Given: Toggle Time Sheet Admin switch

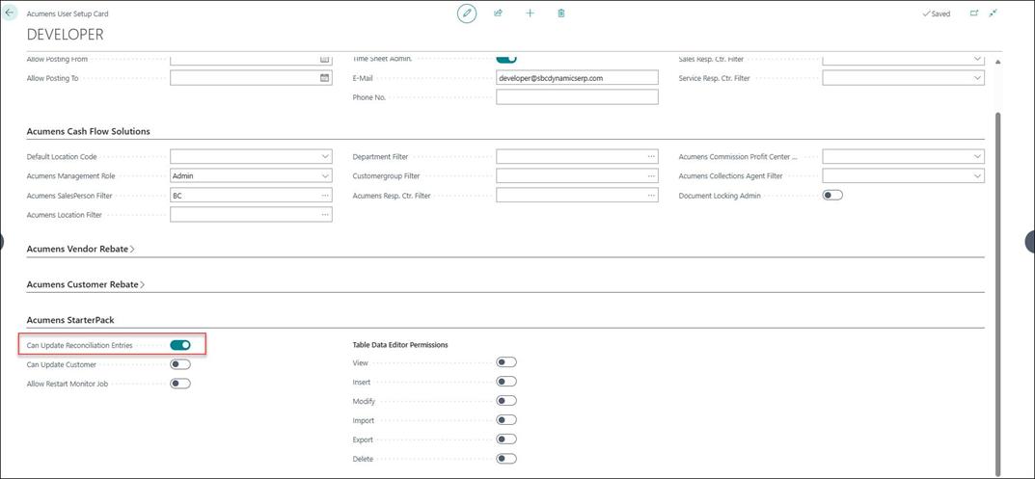Looking at the screenshot, I should click(x=506, y=59).
